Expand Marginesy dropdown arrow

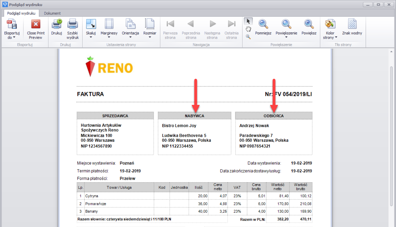coord(109,37)
